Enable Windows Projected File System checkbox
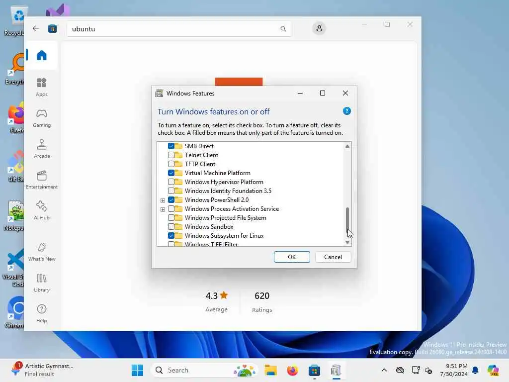 [171, 218]
